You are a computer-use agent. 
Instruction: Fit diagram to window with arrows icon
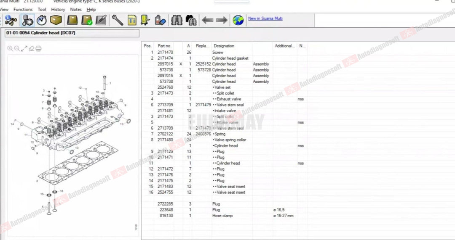point(24,49)
